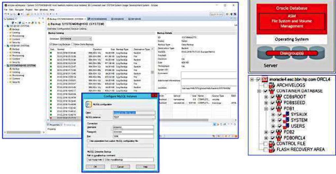336x174 pixels.
Task: Click the Security folder icon under SYSTEMDB@HXE
Action: click(11, 82)
